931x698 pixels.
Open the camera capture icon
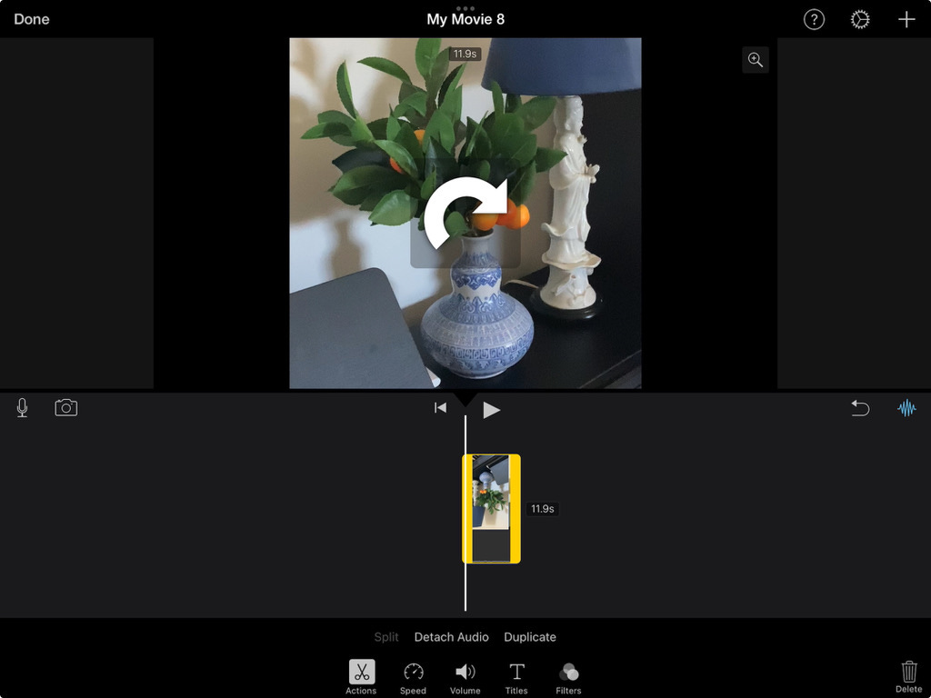[x=65, y=408]
